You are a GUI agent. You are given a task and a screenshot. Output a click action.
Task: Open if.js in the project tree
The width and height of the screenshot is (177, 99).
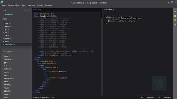click(5, 66)
